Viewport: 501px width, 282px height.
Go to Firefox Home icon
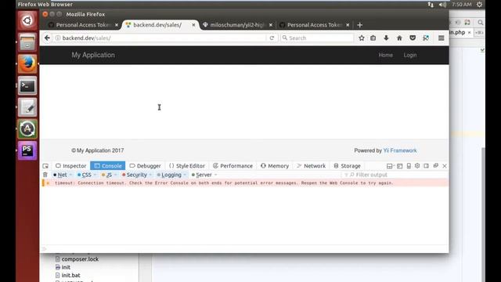click(399, 38)
